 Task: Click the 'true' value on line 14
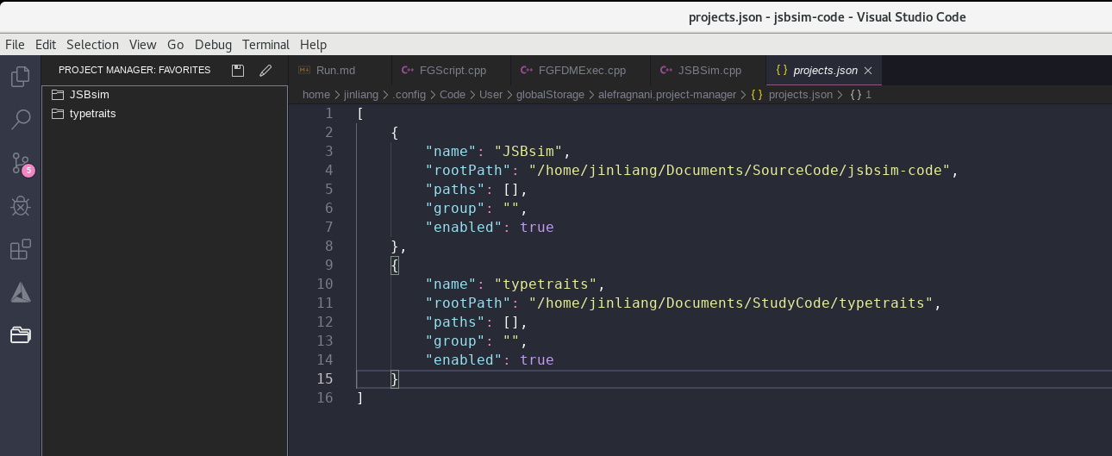click(536, 359)
